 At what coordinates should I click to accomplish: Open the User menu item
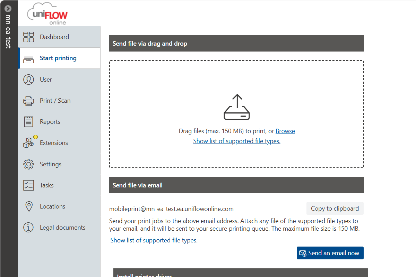[x=59, y=80]
